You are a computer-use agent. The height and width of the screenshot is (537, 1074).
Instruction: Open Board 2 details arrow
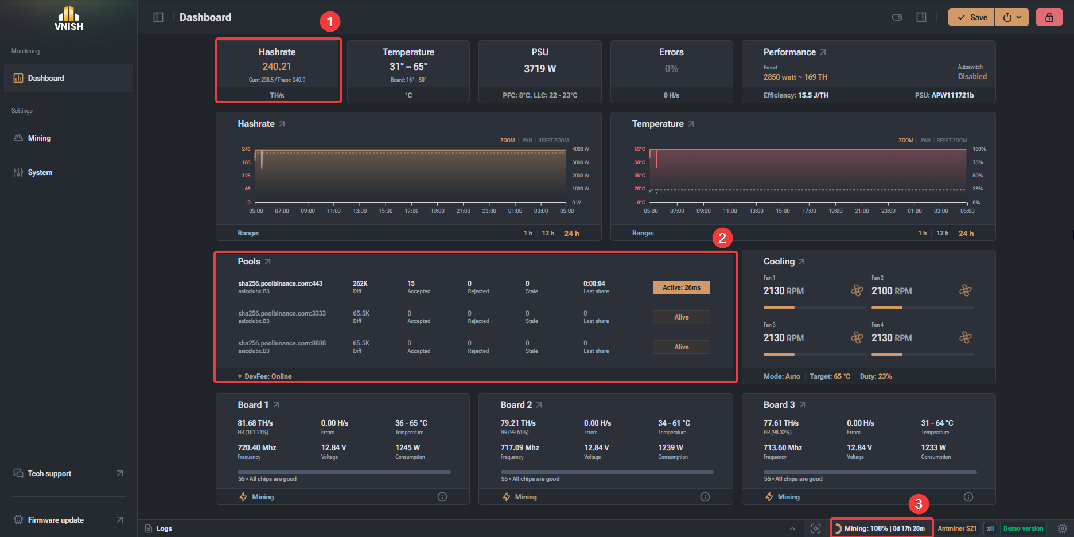(539, 405)
